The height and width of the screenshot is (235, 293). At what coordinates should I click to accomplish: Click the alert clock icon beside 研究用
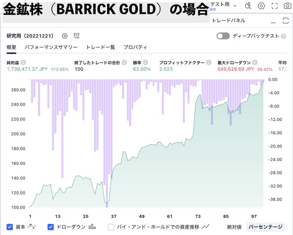[x=77, y=36]
